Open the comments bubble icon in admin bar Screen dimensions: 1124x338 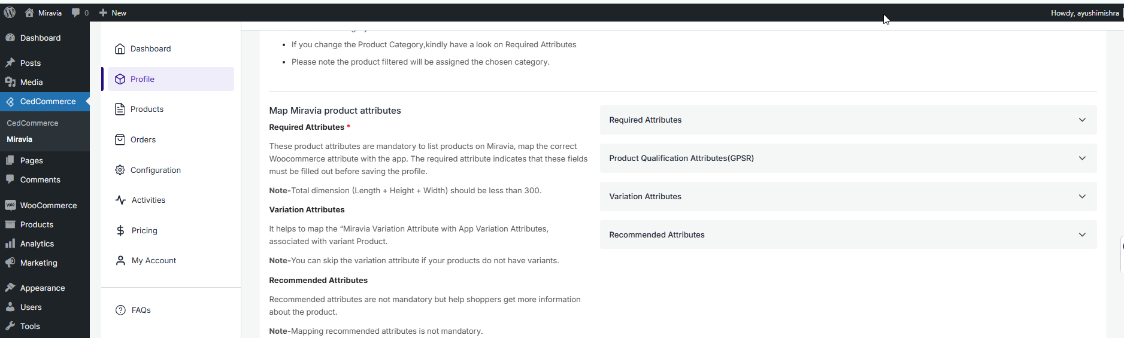[75, 13]
